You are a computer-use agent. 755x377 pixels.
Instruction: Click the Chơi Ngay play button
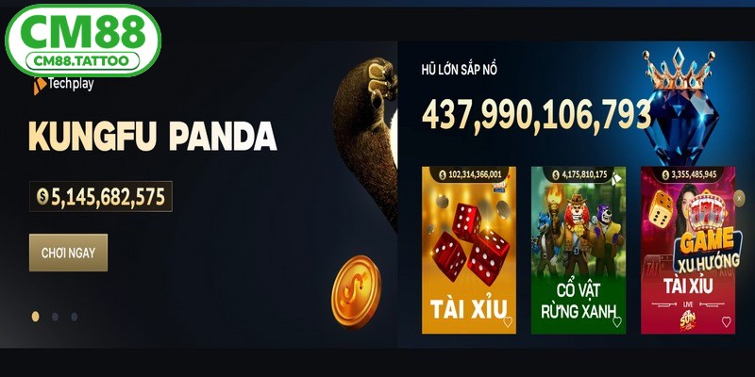pos(68,253)
